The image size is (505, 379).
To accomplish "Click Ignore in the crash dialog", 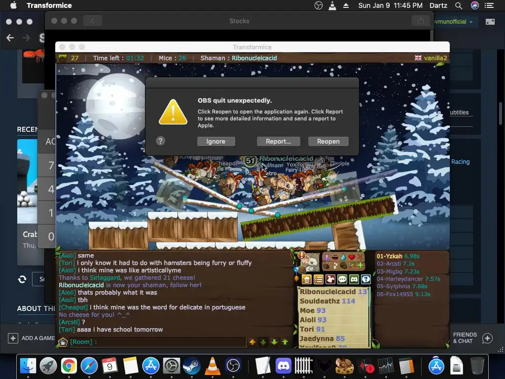I will [x=216, y=142].
